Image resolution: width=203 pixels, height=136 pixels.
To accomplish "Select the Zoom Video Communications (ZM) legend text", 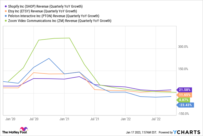I will pyautogui.click(x=60, y=21).
